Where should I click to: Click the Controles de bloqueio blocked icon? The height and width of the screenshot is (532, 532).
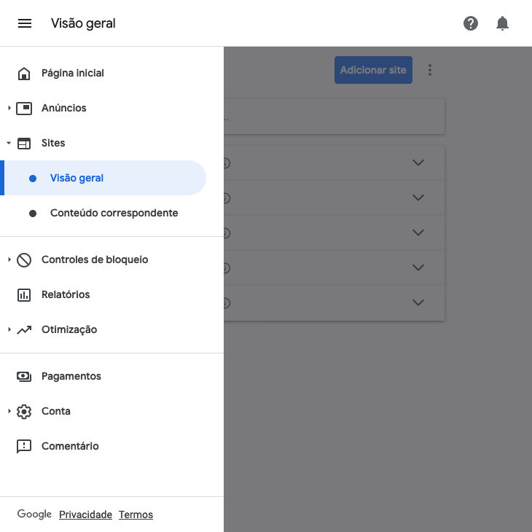[x=24, y=260]
